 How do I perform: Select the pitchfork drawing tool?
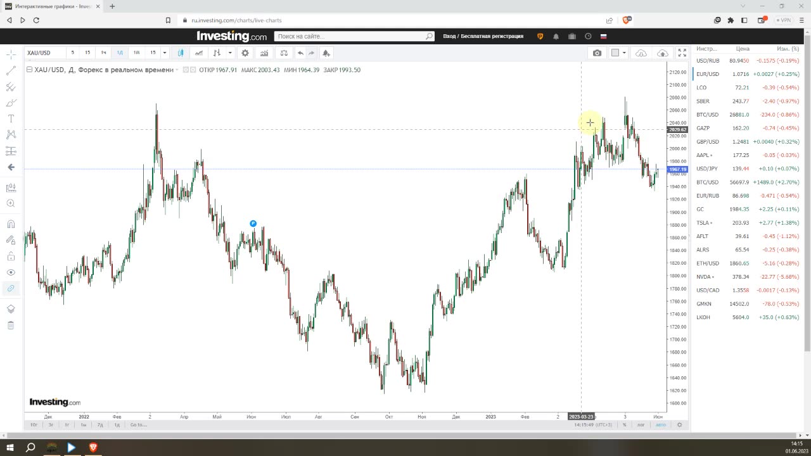[11, 87]
